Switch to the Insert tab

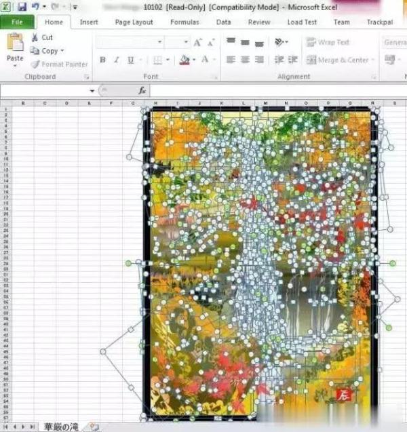pos(89,22)
